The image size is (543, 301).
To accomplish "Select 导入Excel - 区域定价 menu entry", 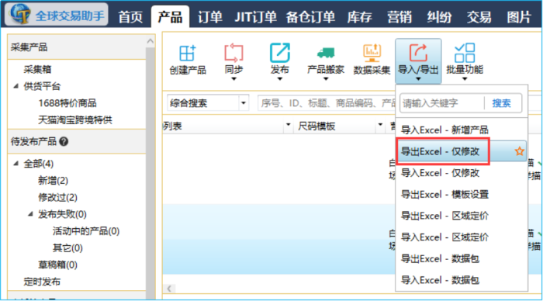I will [462, 237].
